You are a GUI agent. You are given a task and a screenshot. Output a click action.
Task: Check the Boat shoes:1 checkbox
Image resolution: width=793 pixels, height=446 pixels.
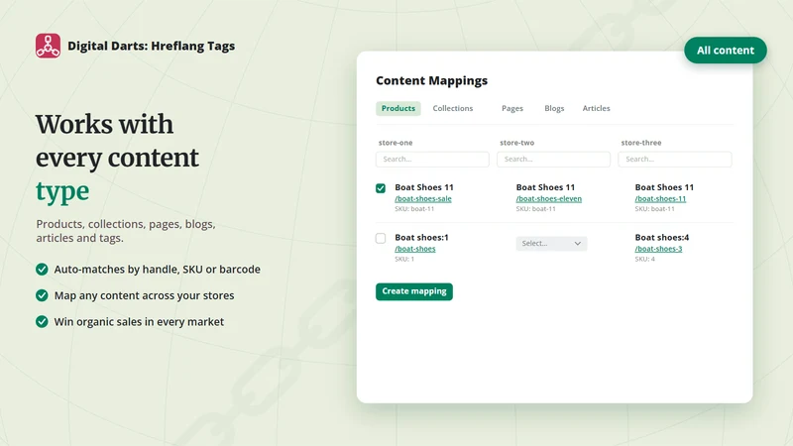pyautogui.click(x=381, y=238)
